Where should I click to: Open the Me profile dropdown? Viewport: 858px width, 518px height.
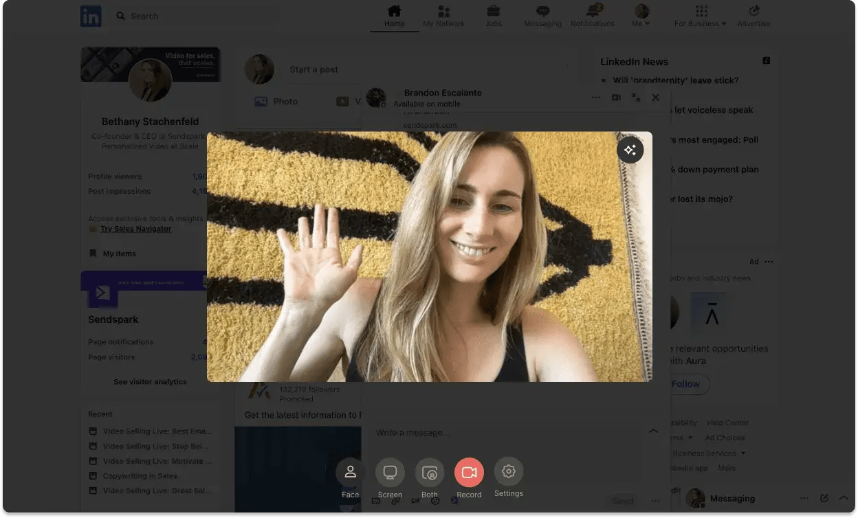641,16
